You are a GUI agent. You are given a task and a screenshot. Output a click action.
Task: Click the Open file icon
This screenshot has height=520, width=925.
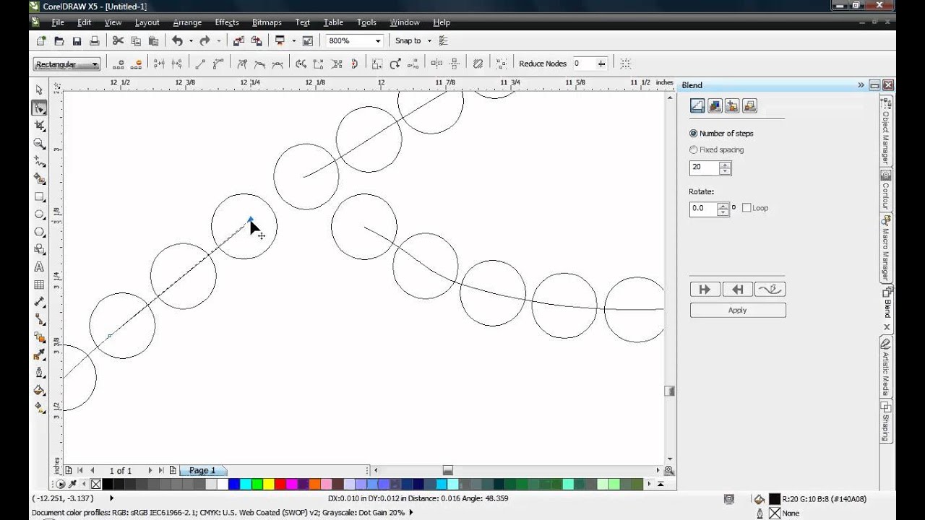tap(59, 41)
